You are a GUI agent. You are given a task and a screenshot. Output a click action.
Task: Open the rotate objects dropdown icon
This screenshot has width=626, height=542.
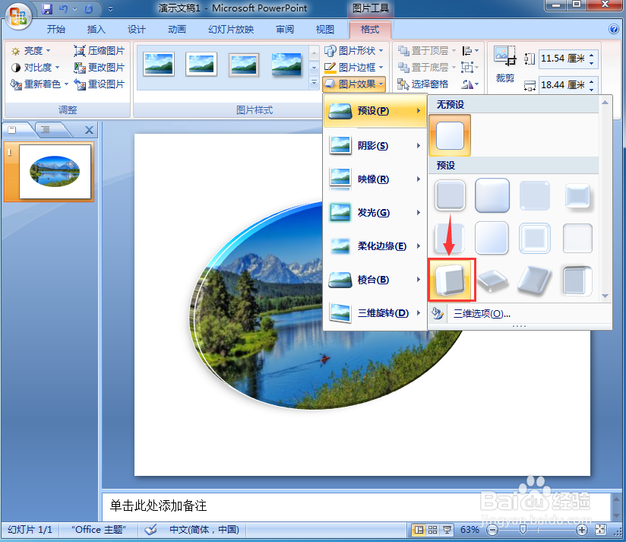click(x=470, y=84)
